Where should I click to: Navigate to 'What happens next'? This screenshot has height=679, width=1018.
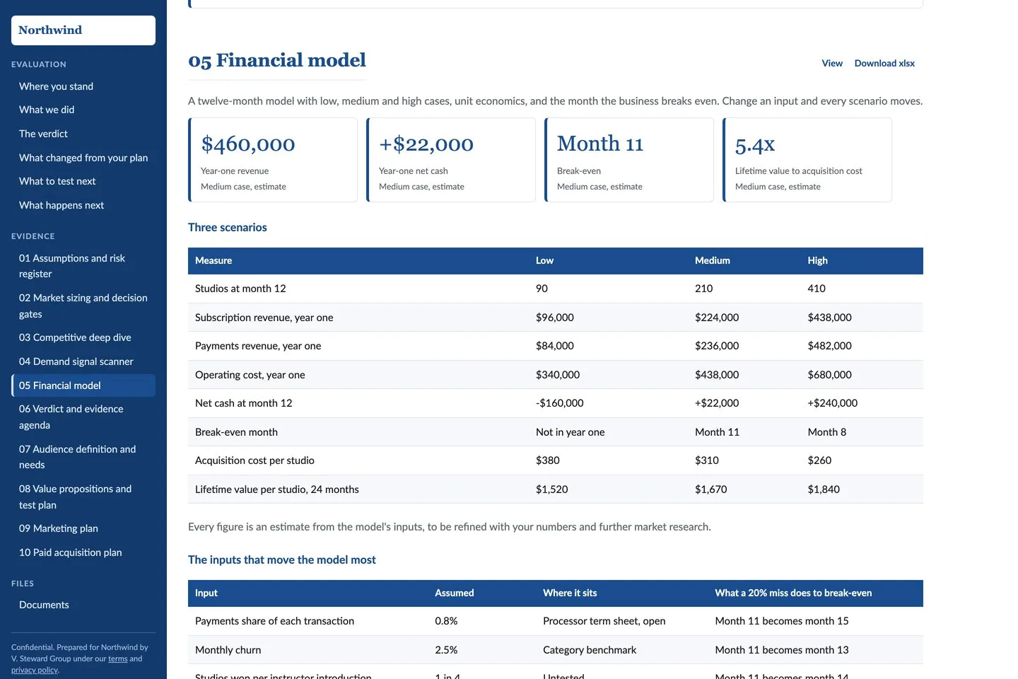pos(62,205)
